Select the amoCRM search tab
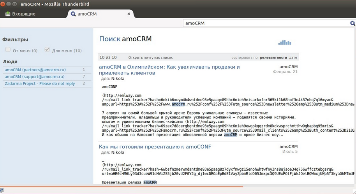This screenshot has width=356, height=194. pos(100,14)
